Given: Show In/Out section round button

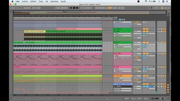Looking at the screenshot, I should (168, 85).
